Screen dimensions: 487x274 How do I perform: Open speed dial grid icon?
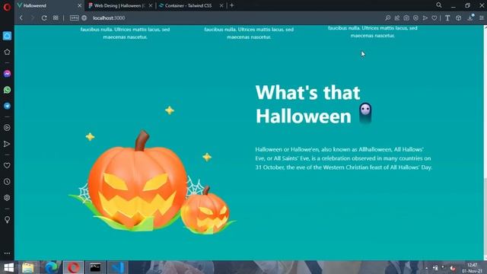[56, 18]
